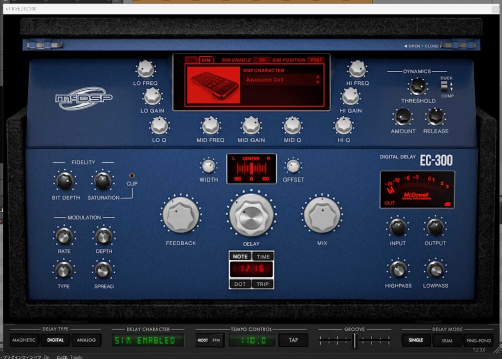Click the 7.2.0.8 version number
The image size is (502, 359).
point(478,350)
